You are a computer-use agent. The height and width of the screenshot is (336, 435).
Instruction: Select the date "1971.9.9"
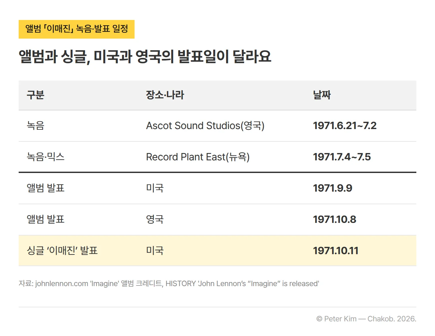[332, 188]
